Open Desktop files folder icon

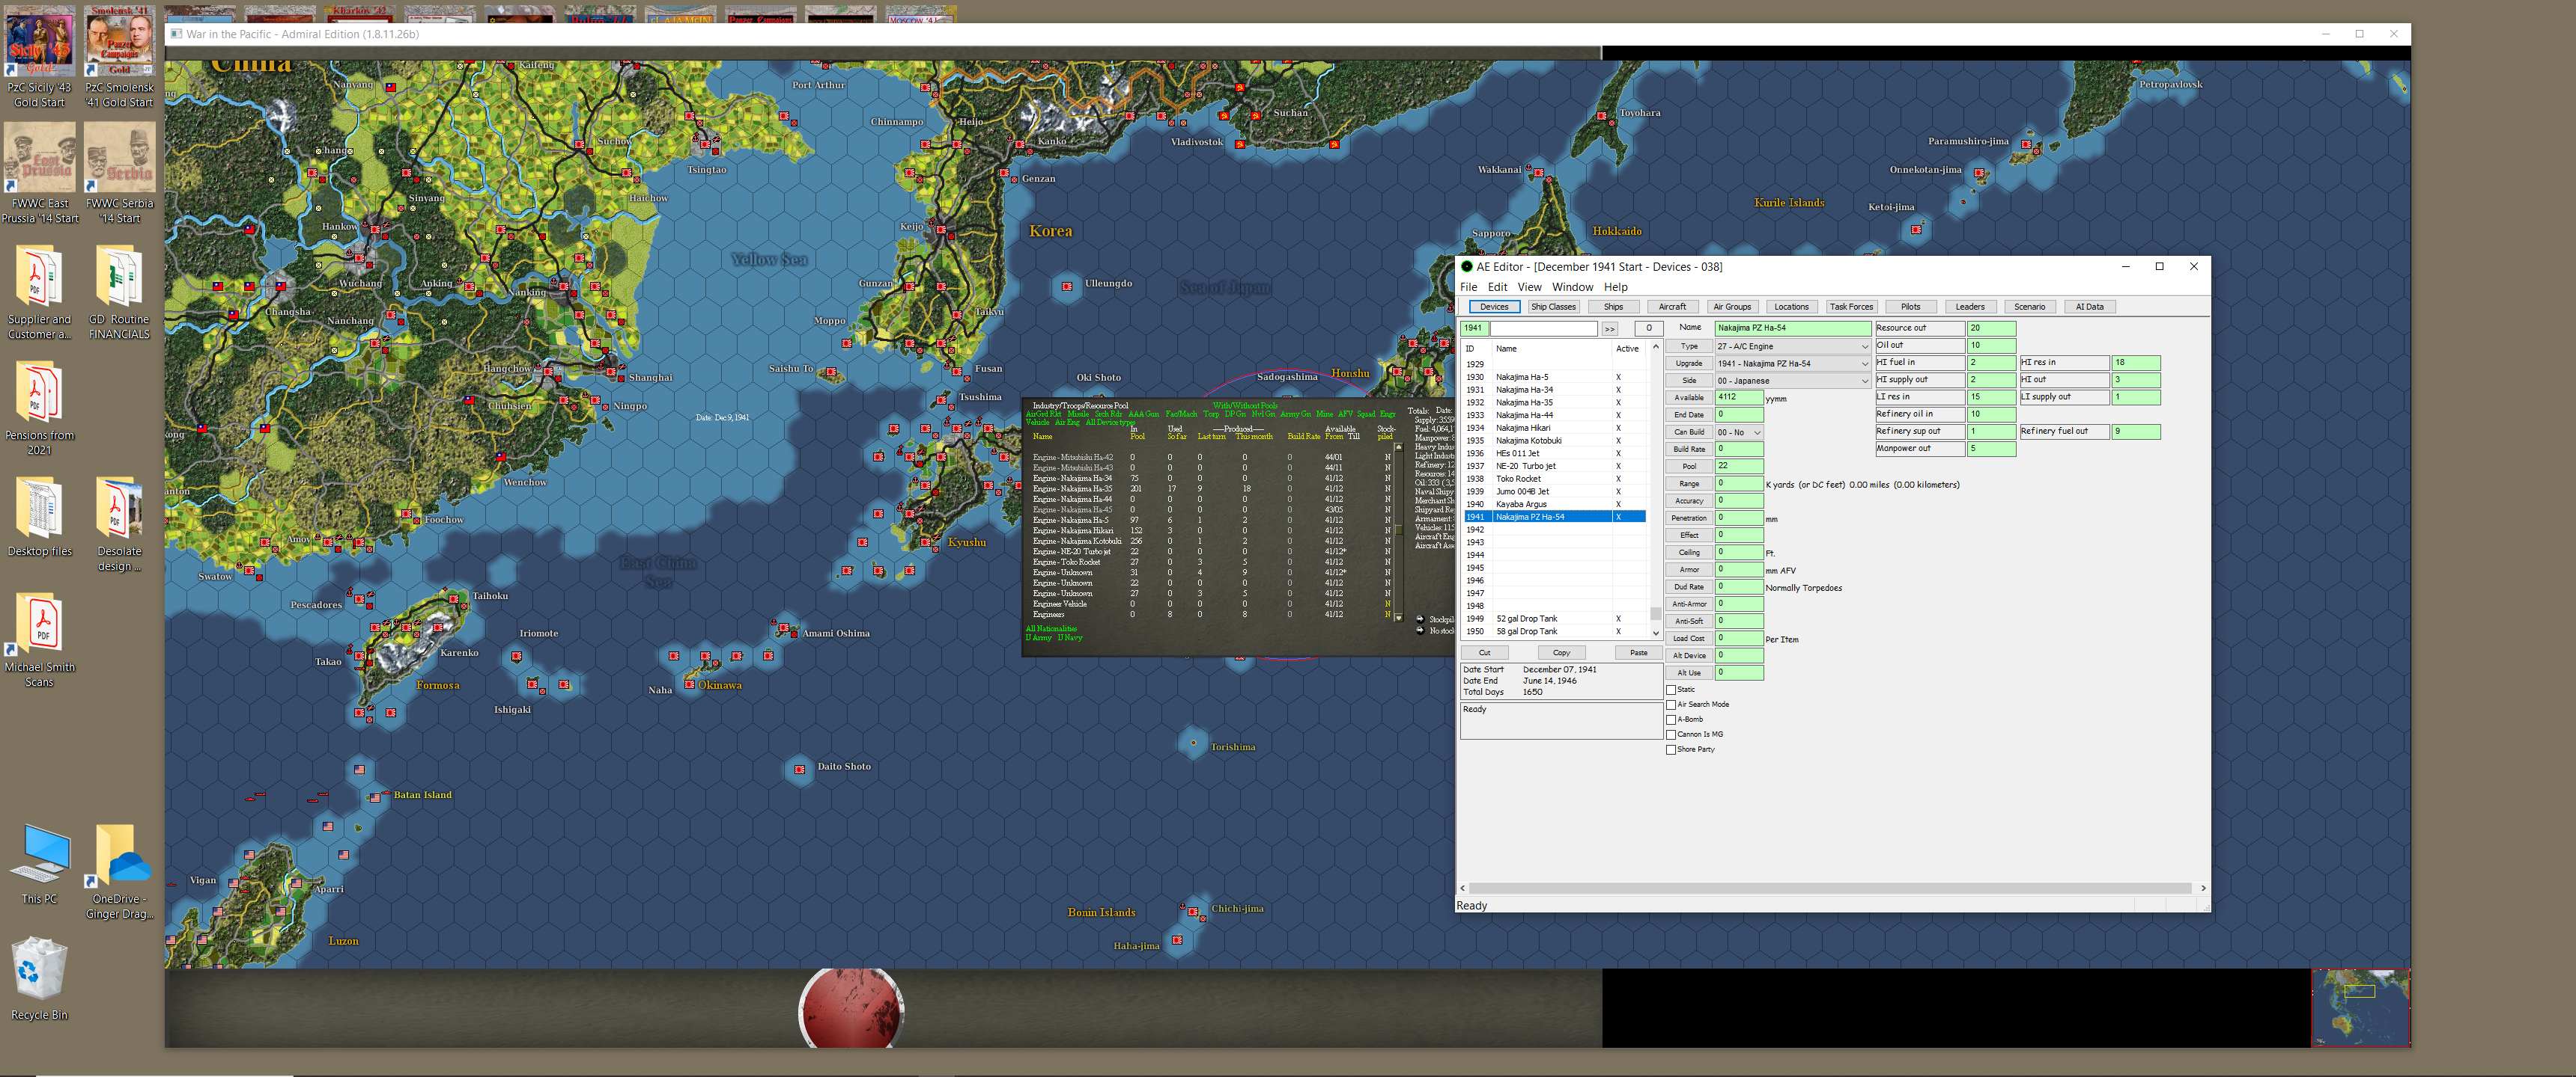coord(40,509)
